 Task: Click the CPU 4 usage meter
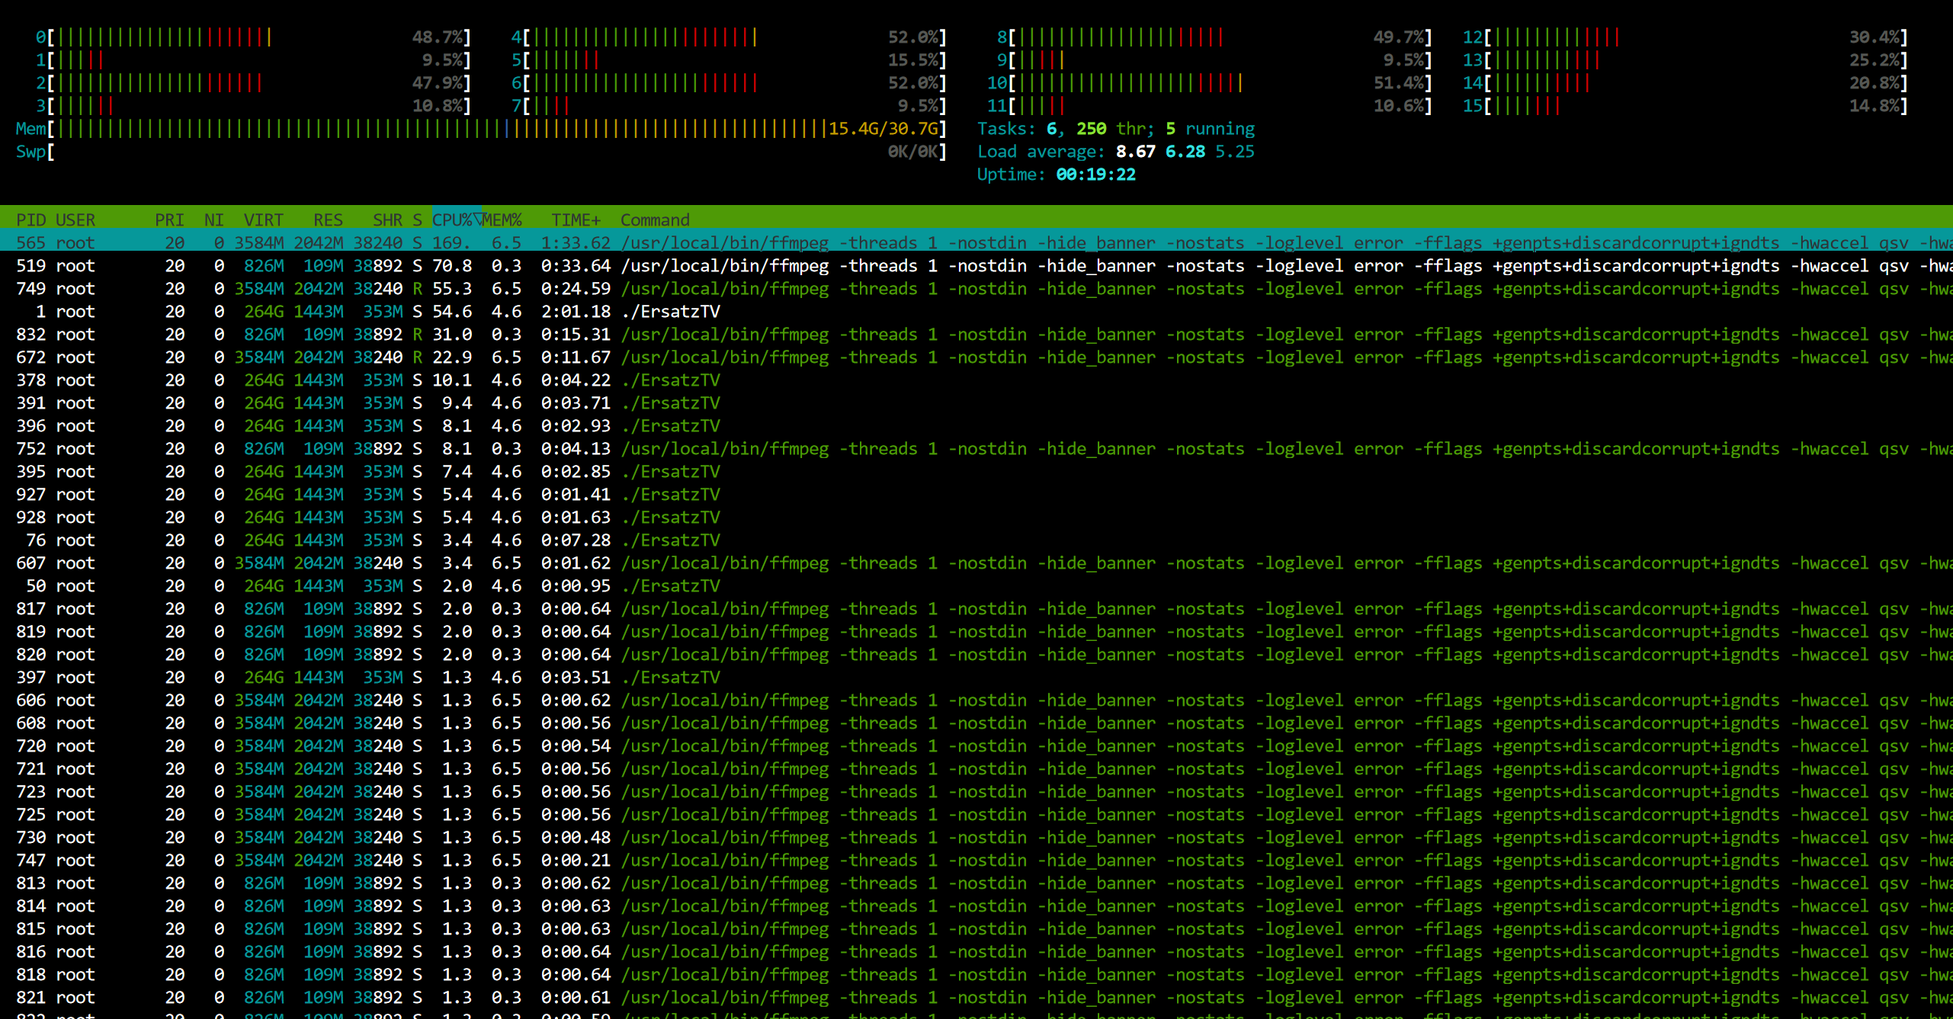[x=730, y=37]
